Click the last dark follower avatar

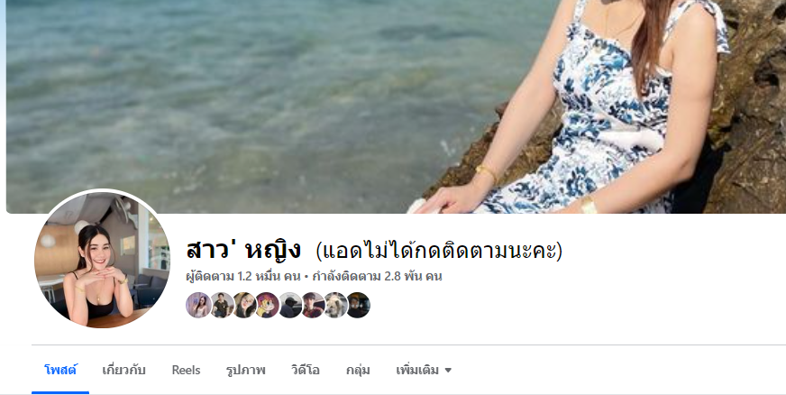click(358, 306)
